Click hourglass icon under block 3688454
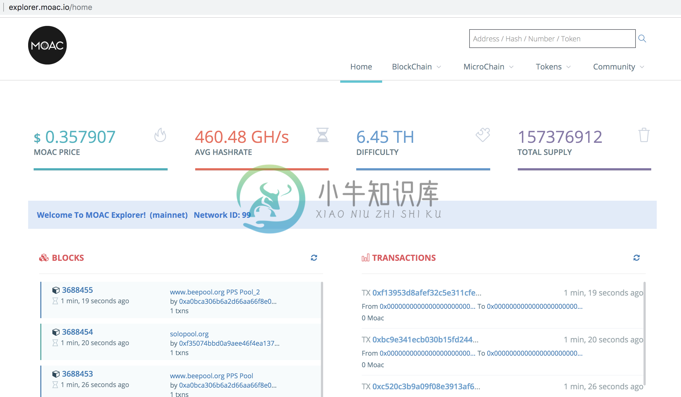 point(55,343)
